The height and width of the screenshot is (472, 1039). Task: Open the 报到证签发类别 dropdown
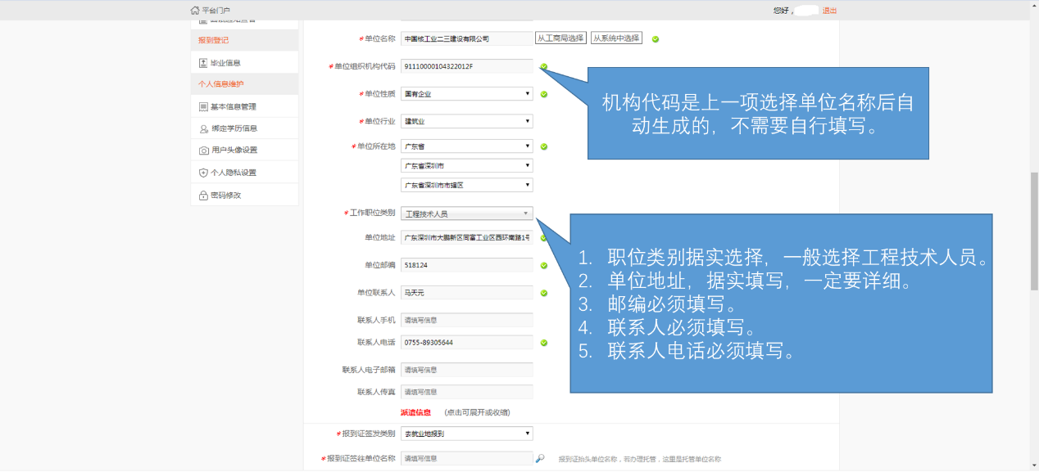[466, 434]
